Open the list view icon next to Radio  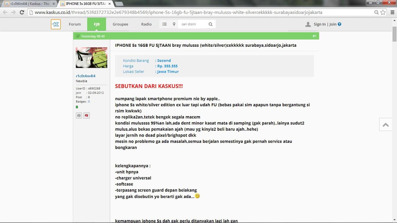tap(164, 24)
